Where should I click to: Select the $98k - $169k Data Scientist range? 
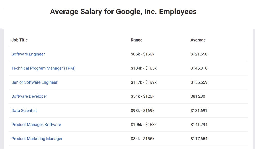142,110
